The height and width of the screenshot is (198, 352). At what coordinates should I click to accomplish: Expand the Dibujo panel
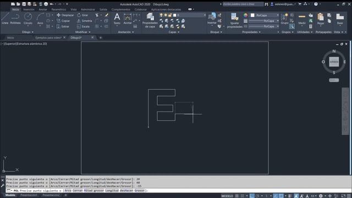28,32
